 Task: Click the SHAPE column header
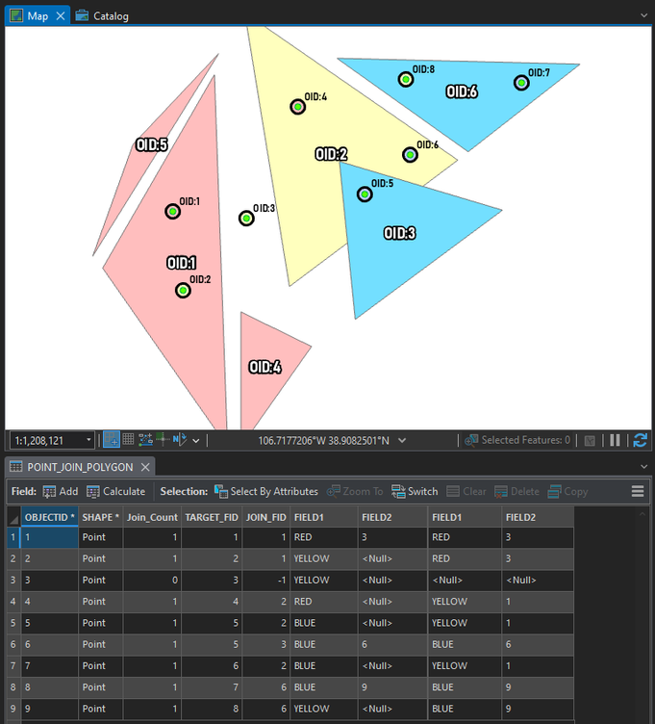click(101, 517)
